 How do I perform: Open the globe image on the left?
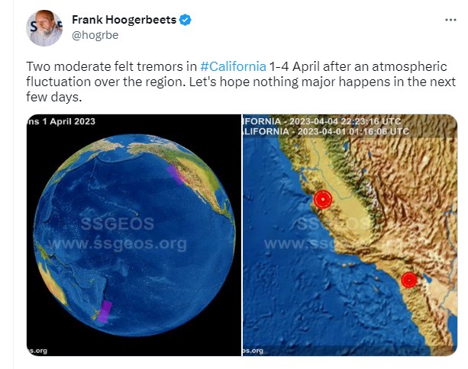point(134,235)
